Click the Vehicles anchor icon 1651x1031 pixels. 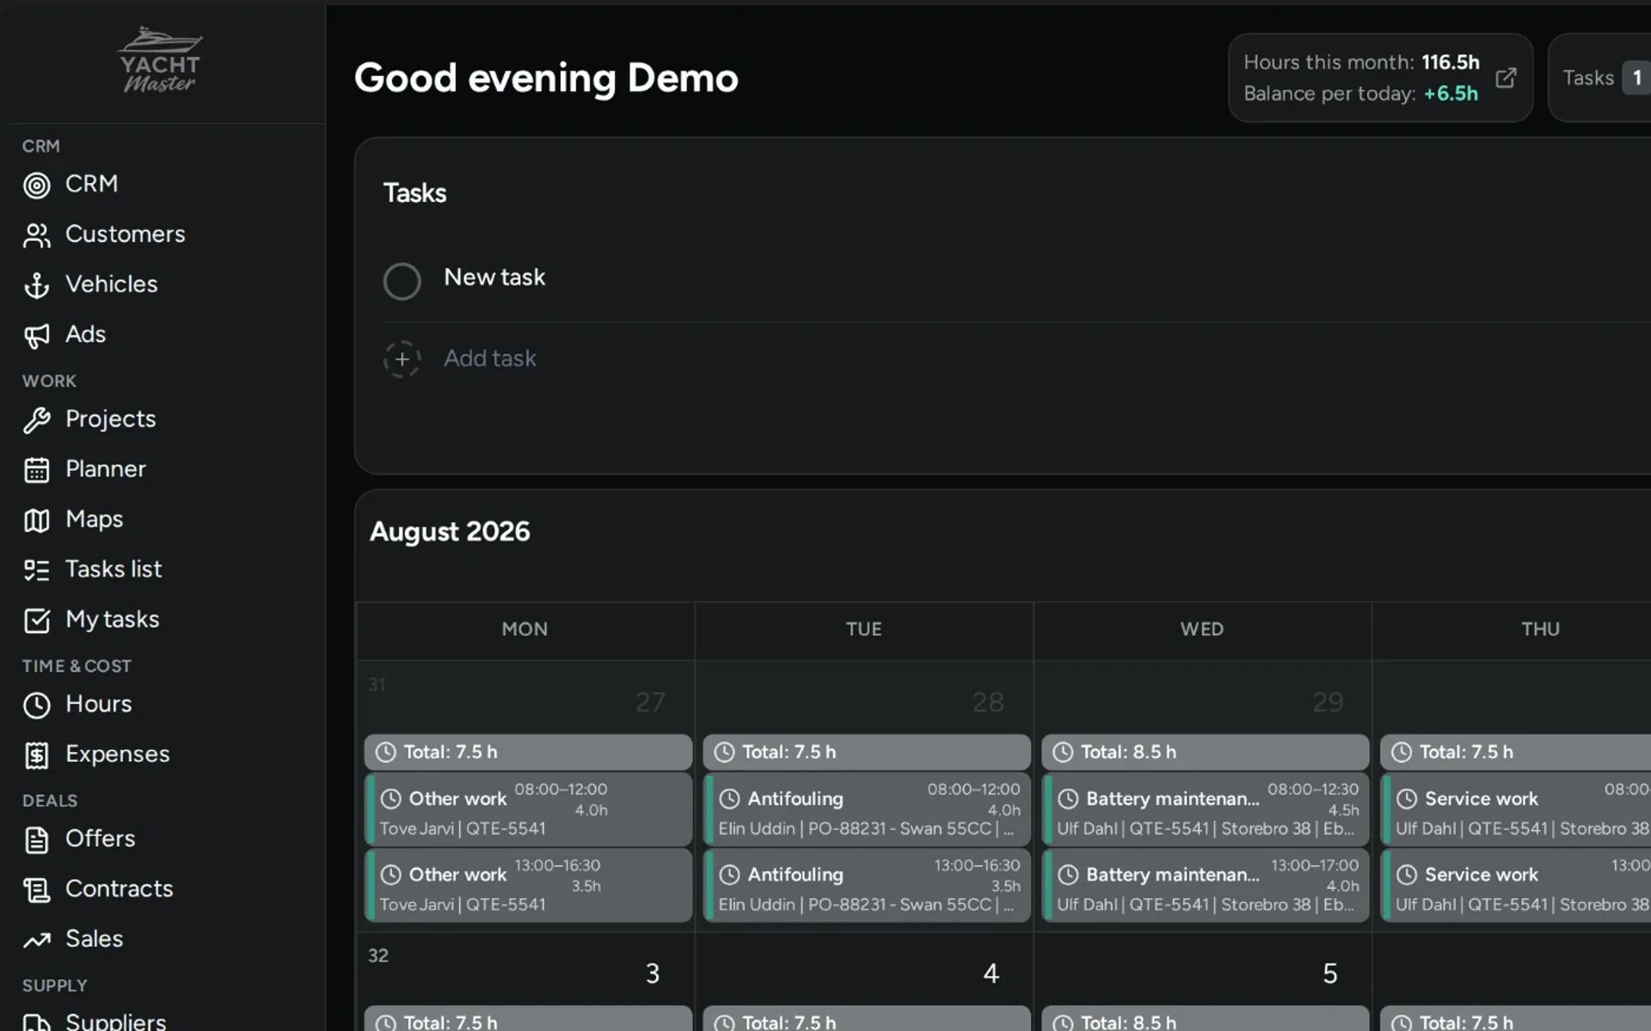36,285
